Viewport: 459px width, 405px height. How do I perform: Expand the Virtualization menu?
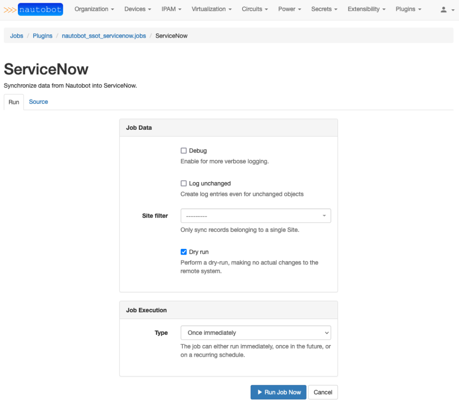212,9
